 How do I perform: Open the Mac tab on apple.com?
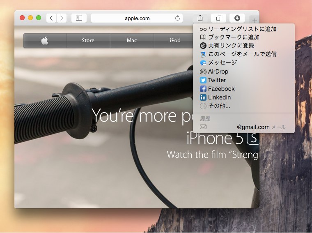132,41
